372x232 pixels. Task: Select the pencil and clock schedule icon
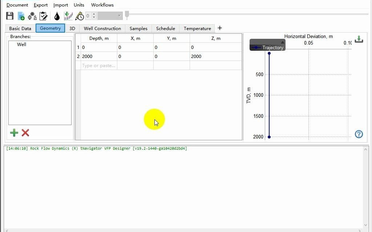pos(79,16)
